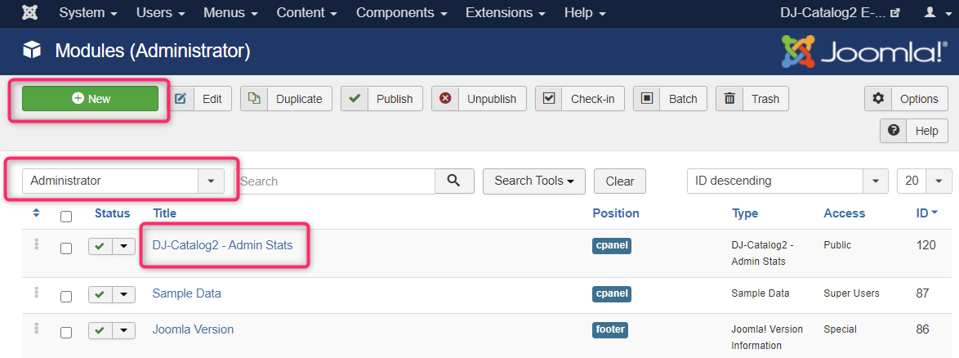Click the Trash can icon
Screen dimensions: 959x358
[x=729, y=98]
